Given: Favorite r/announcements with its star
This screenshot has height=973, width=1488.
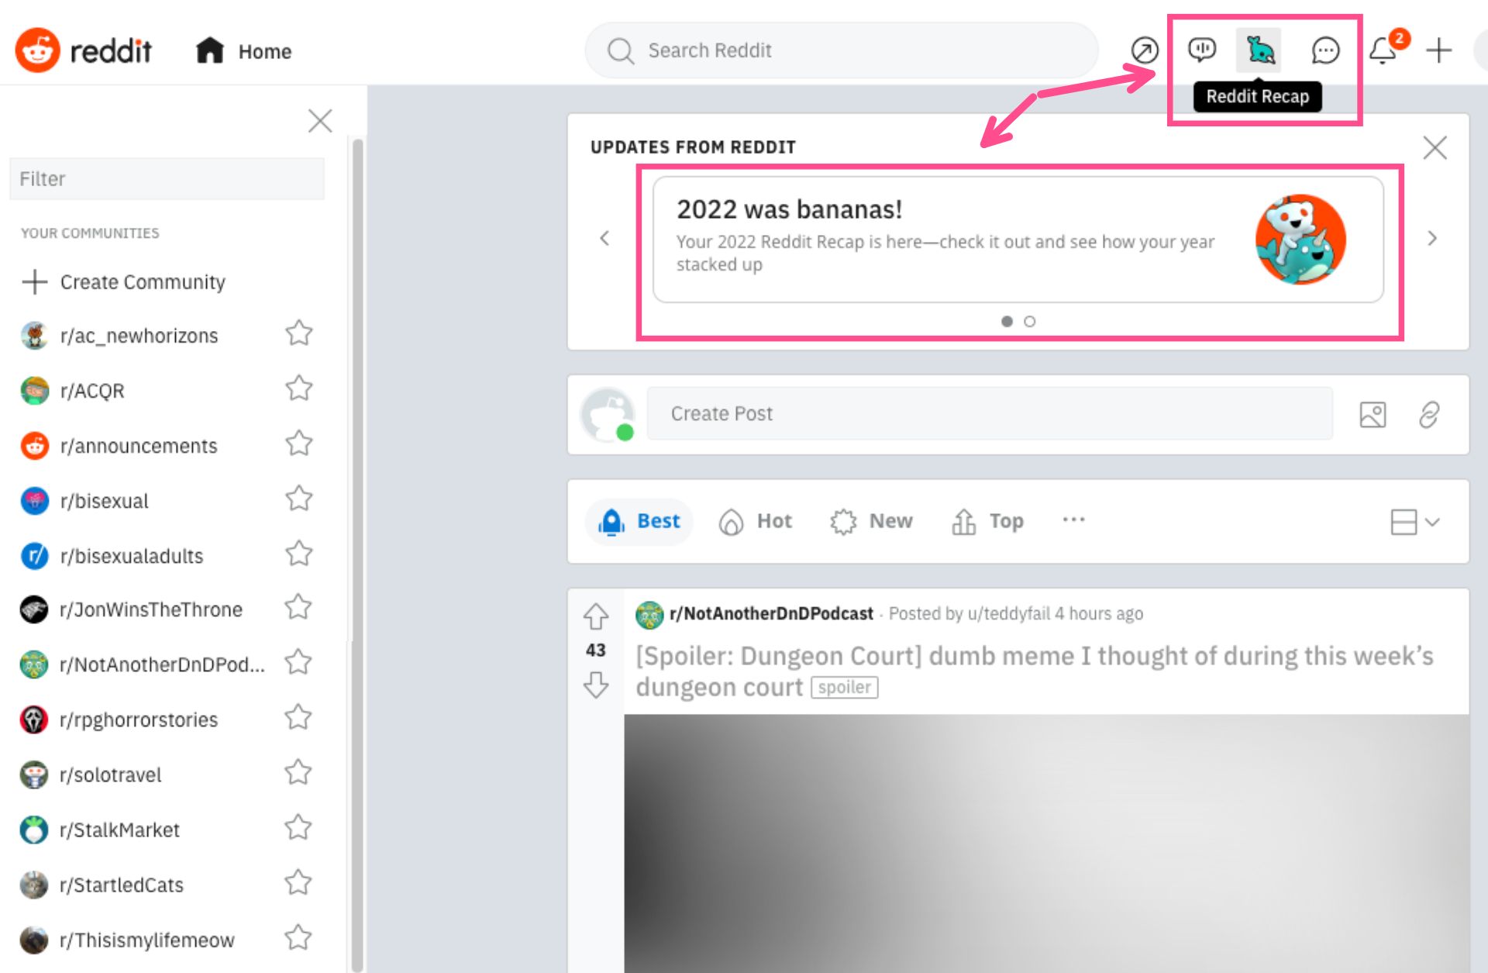Looking at the screenshot, I should [299, 443].
